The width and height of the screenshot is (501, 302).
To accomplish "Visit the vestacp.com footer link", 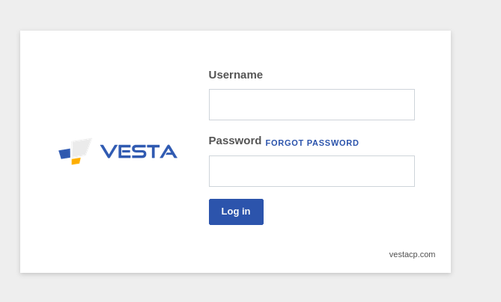I will [x=412, y=254].
